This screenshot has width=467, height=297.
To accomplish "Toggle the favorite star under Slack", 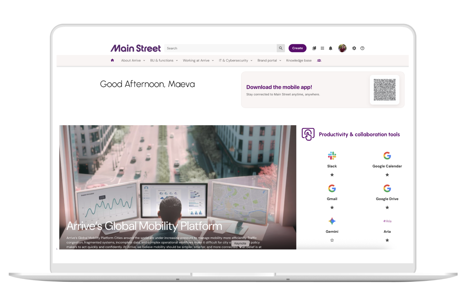I will click(332, 175).
